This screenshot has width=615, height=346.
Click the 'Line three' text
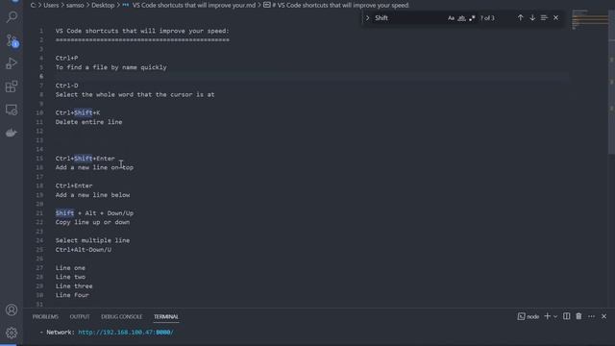tap(74, 286)
